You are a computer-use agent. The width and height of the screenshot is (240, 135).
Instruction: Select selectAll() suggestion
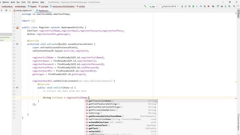click(121, 132)
